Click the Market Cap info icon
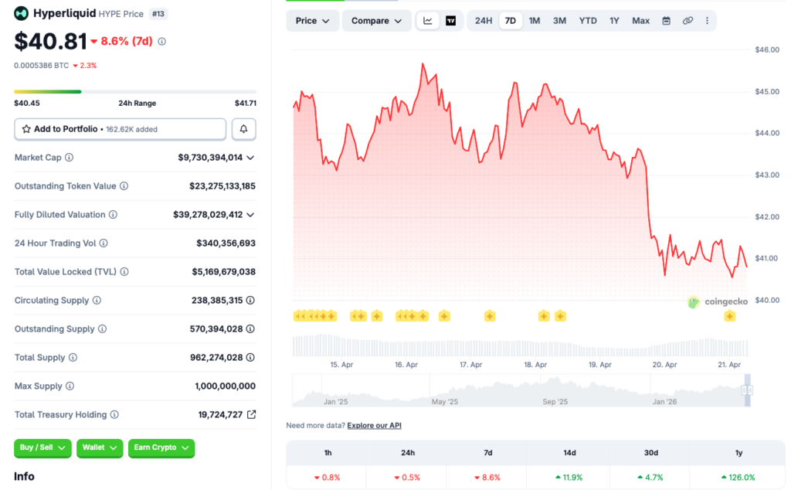 tap(70, 158)
